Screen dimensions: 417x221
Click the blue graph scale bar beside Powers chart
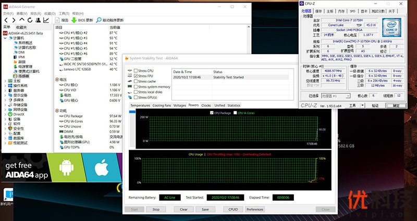[x=132, y=112]
